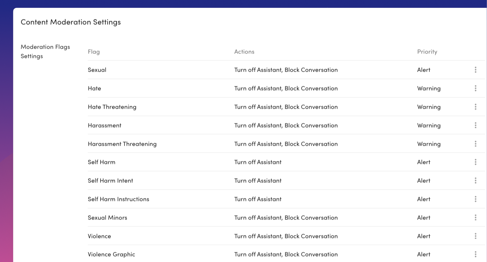This screenshot has width=487, height=262.
Task: Open the three-dot menu for Hate flag
Action: point(475,88)
